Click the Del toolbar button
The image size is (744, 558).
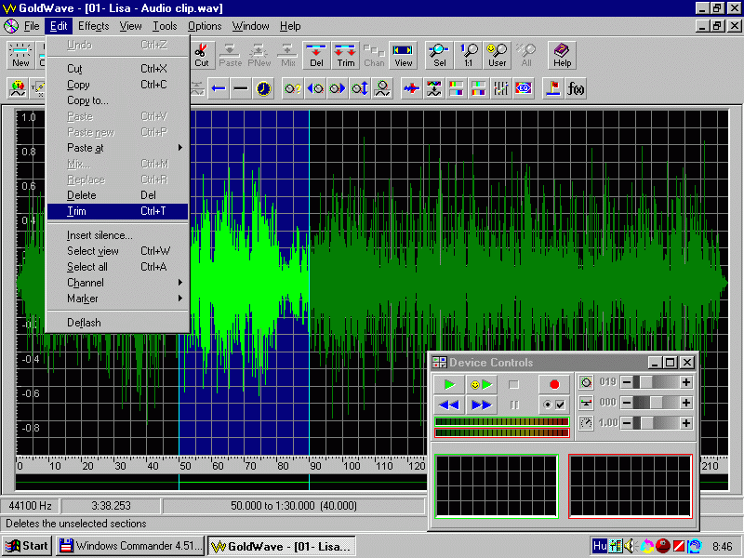coord(316,55)
